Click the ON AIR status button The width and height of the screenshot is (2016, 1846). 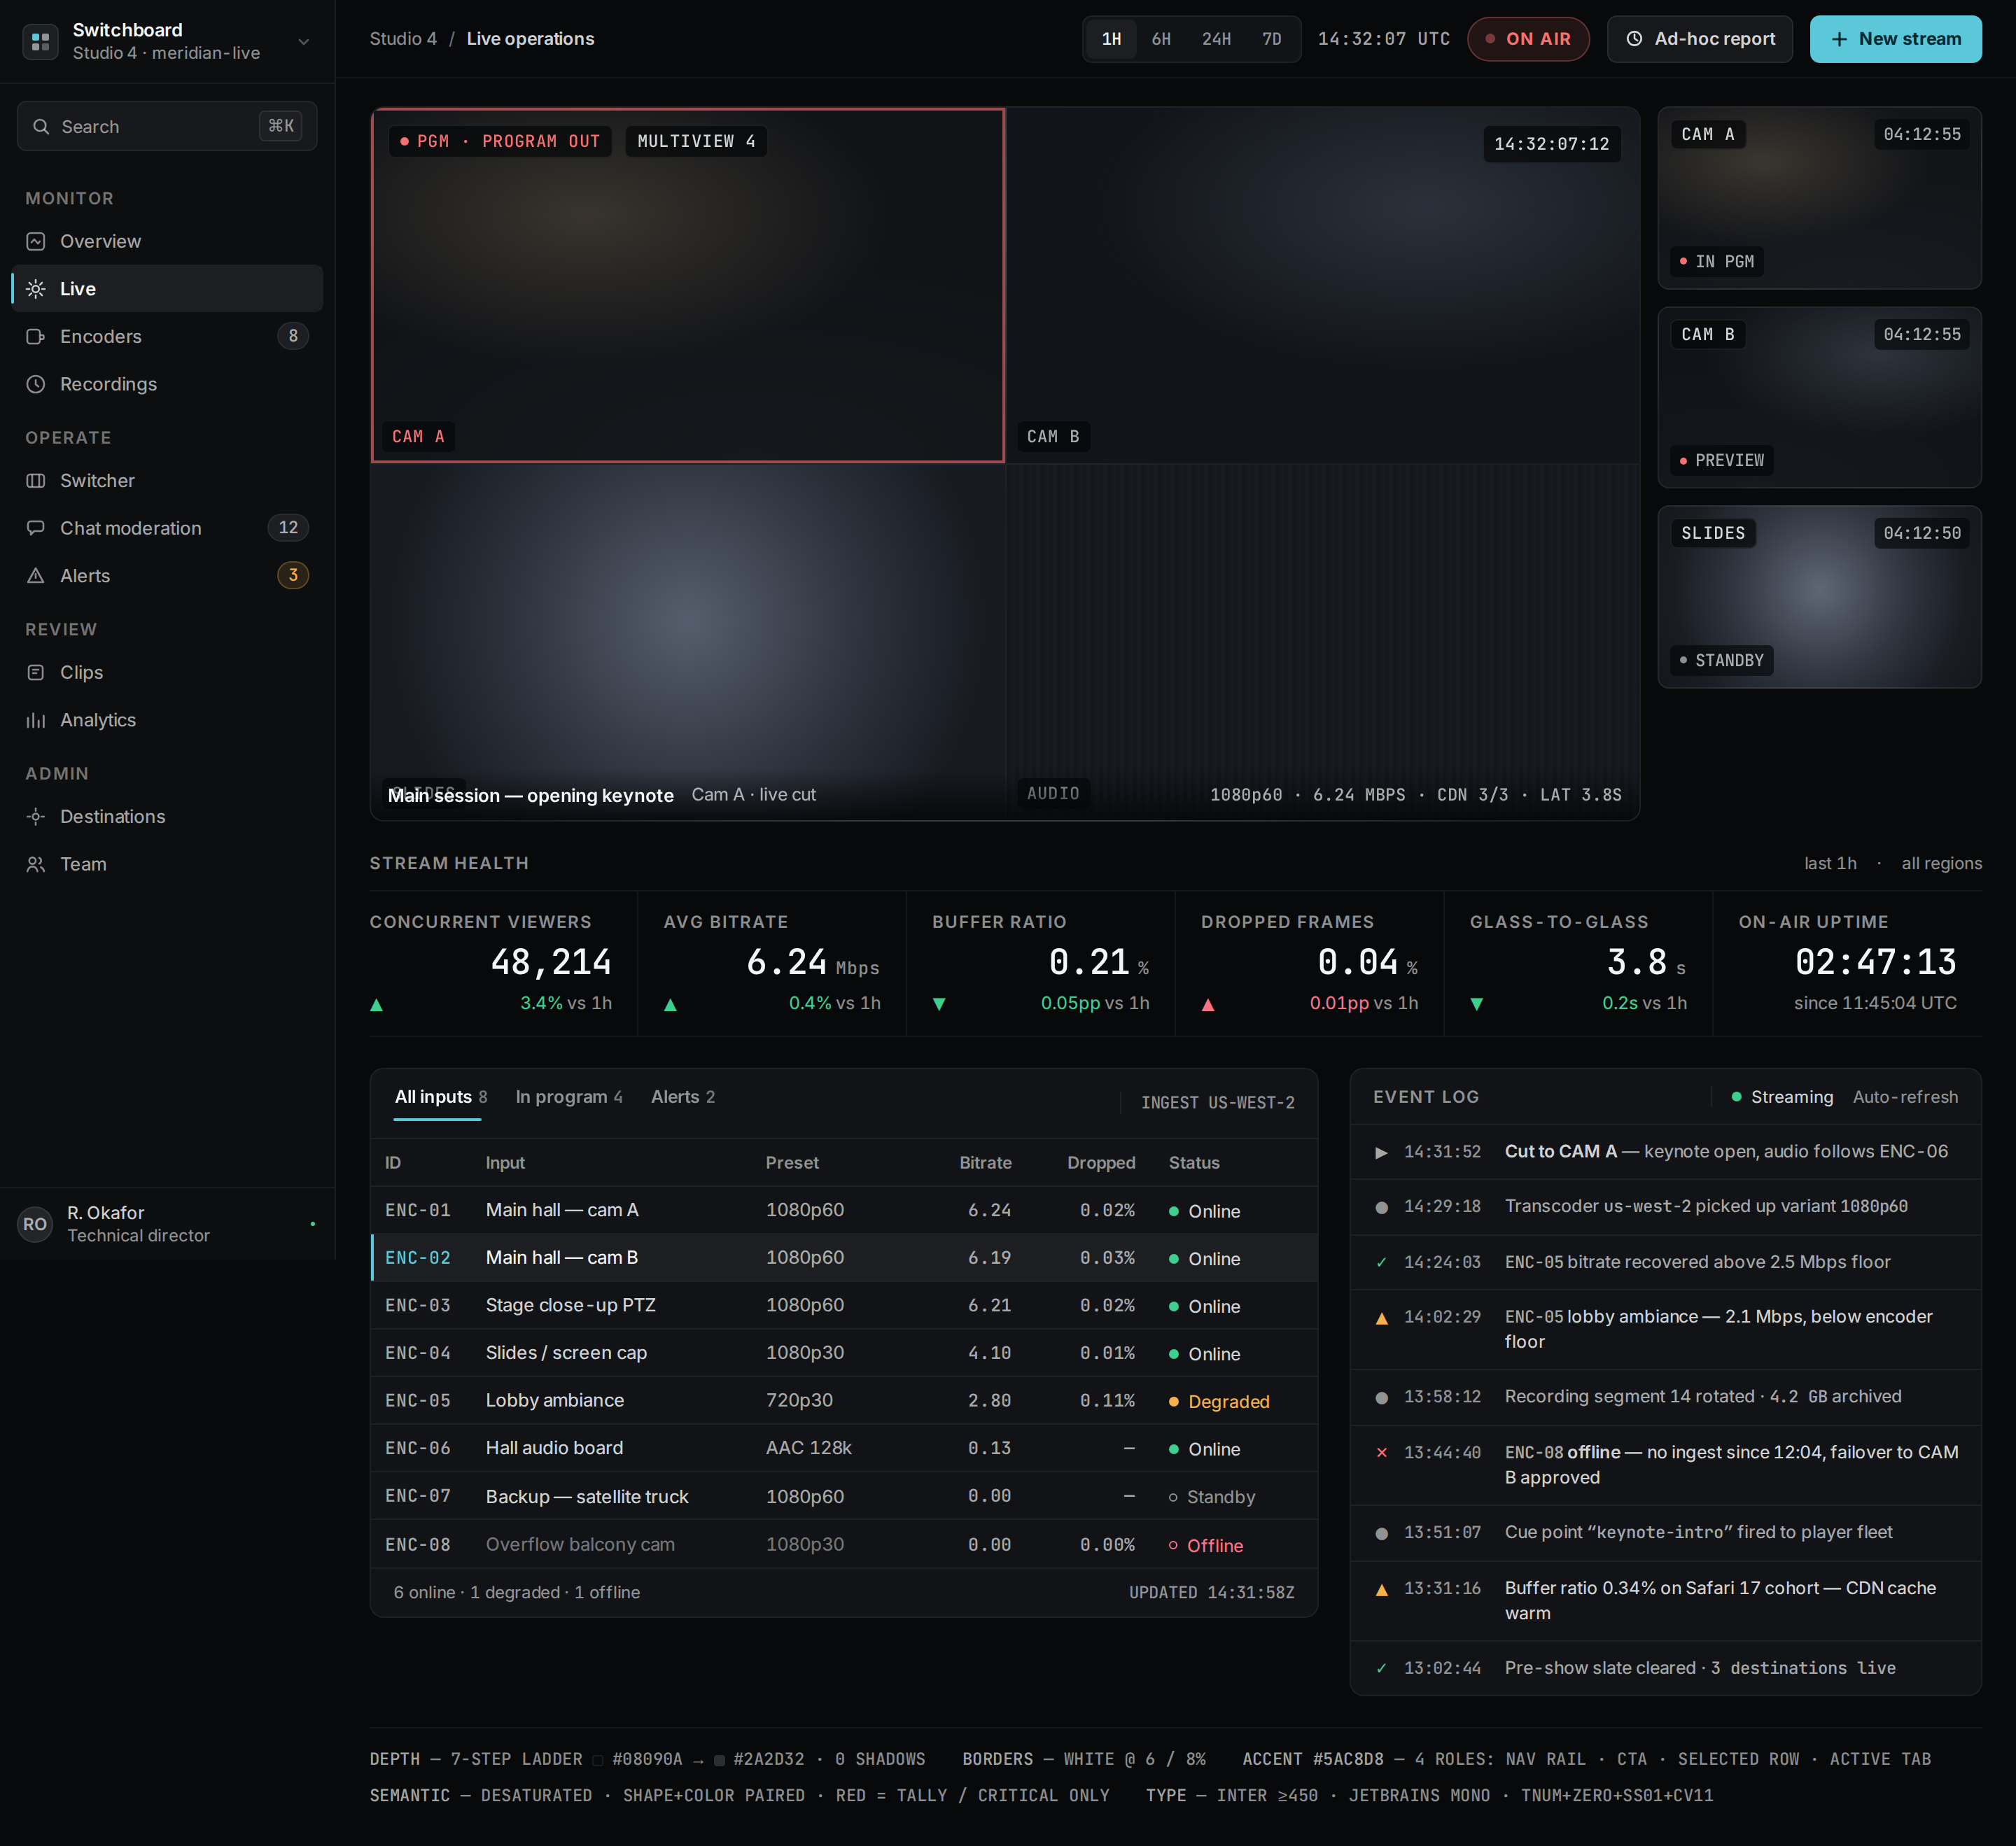click(x=1528, y=39)
